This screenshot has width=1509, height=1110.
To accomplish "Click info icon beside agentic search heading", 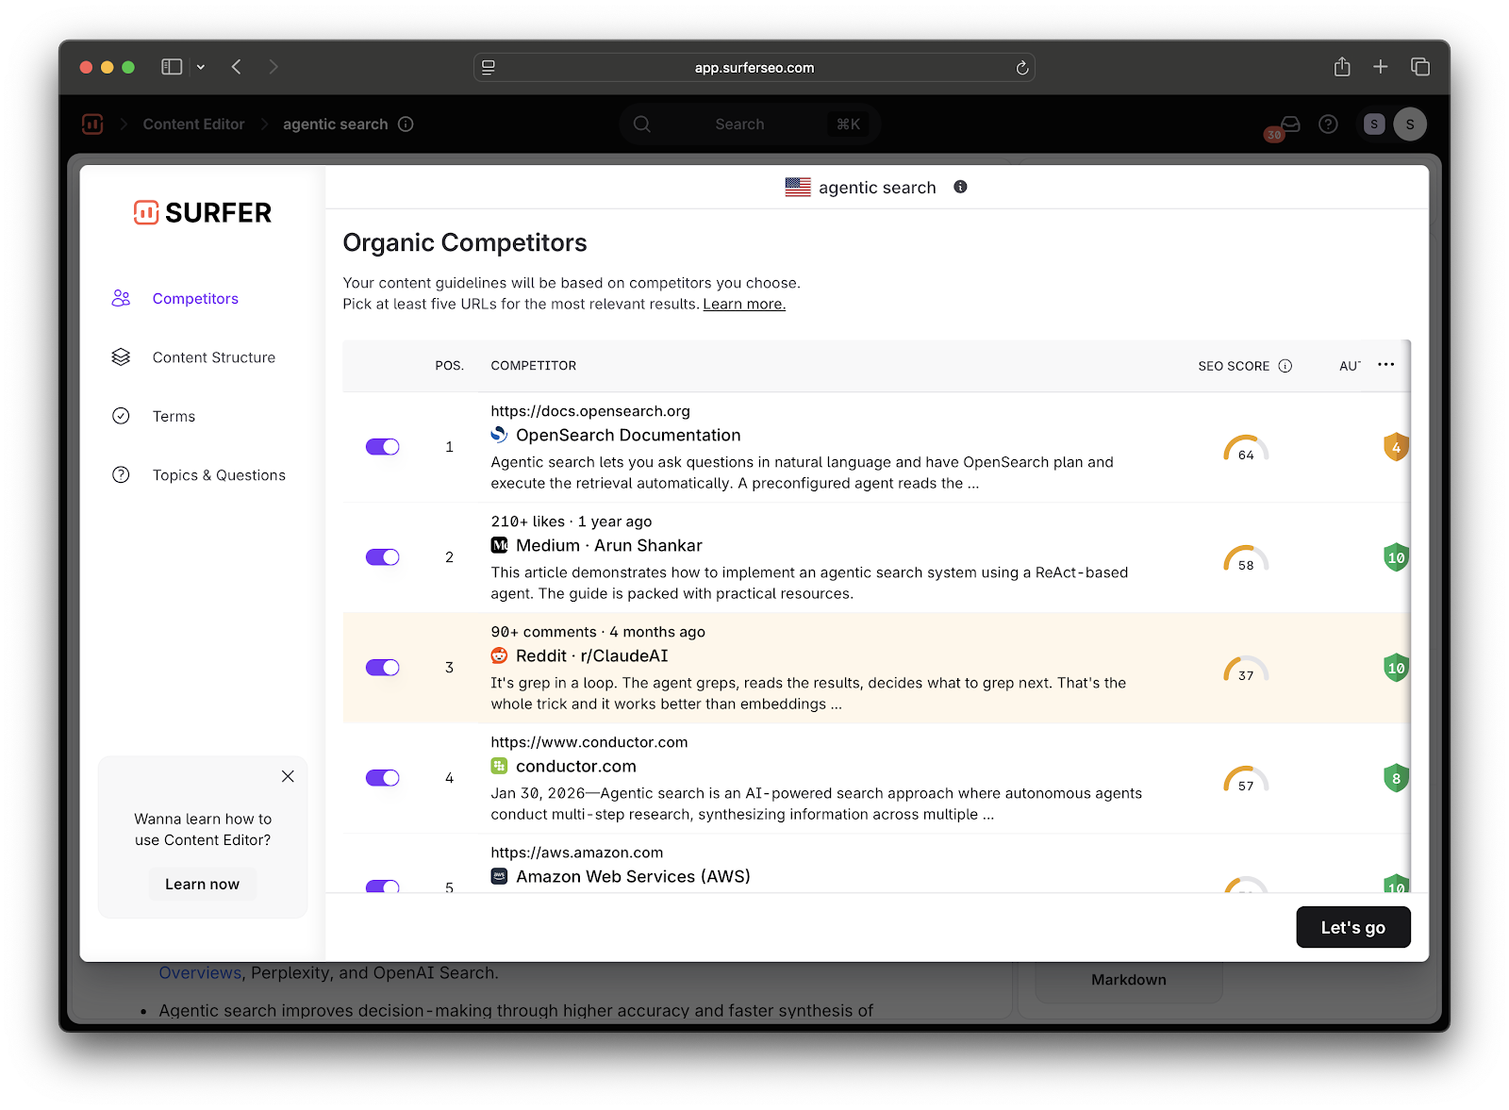I will [960, 187].
